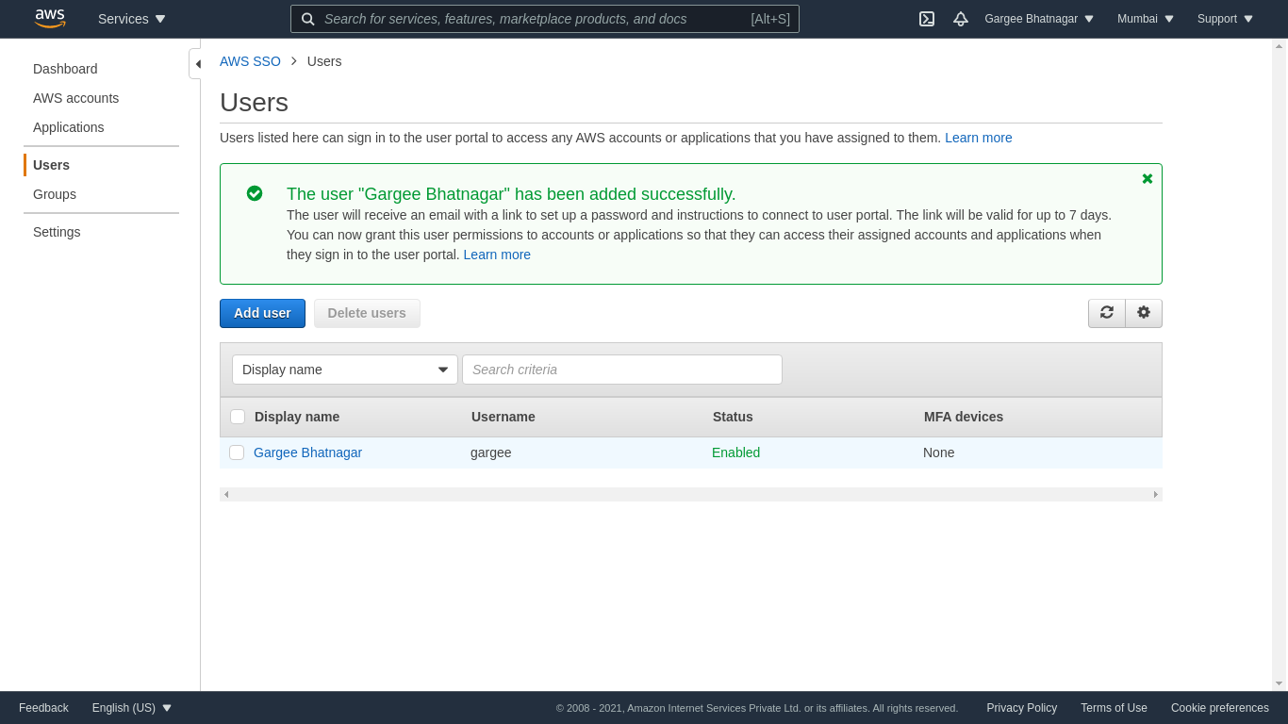Go to Groups in the sidebar

point(55,194)
